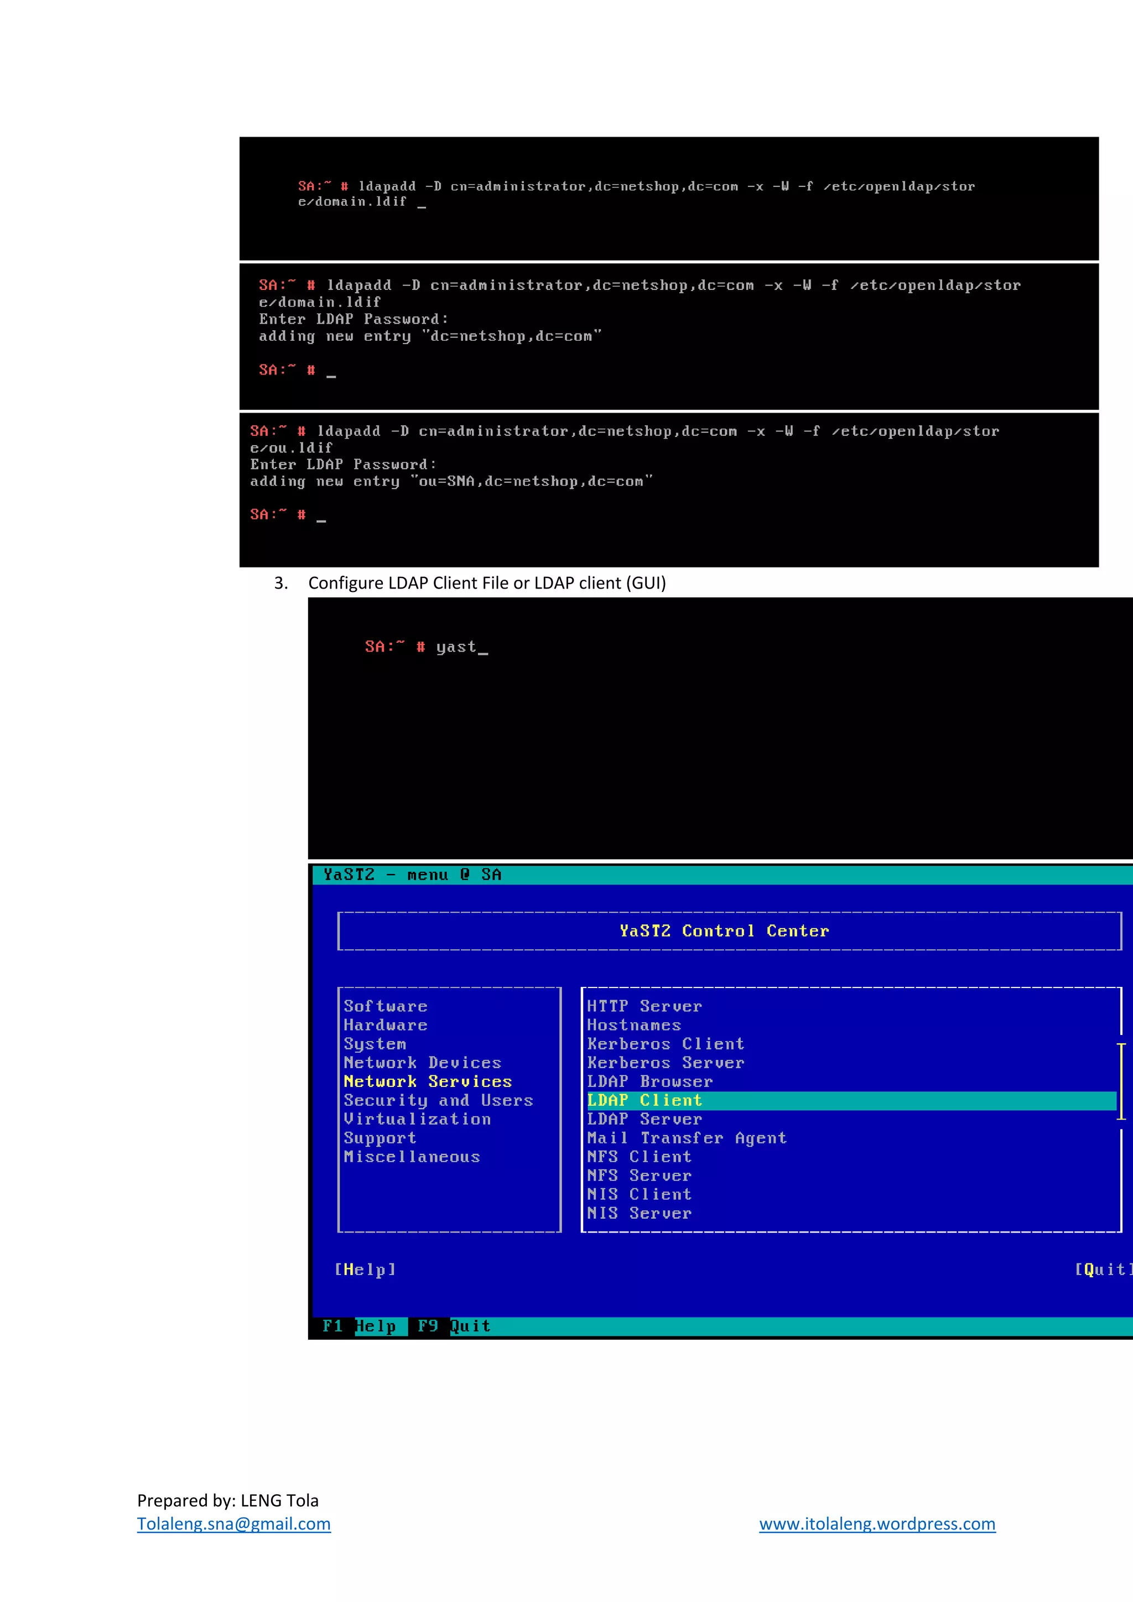The image size is (1133, 1602).
Task: Open LDAP Browser module
Action: pyautogui.click(x=649, y=1081)
